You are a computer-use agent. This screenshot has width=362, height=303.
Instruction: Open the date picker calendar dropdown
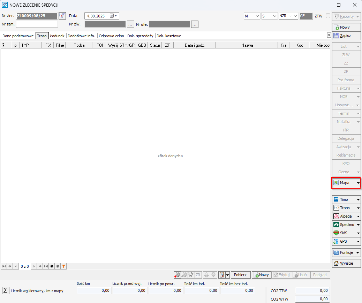[114, 16]
